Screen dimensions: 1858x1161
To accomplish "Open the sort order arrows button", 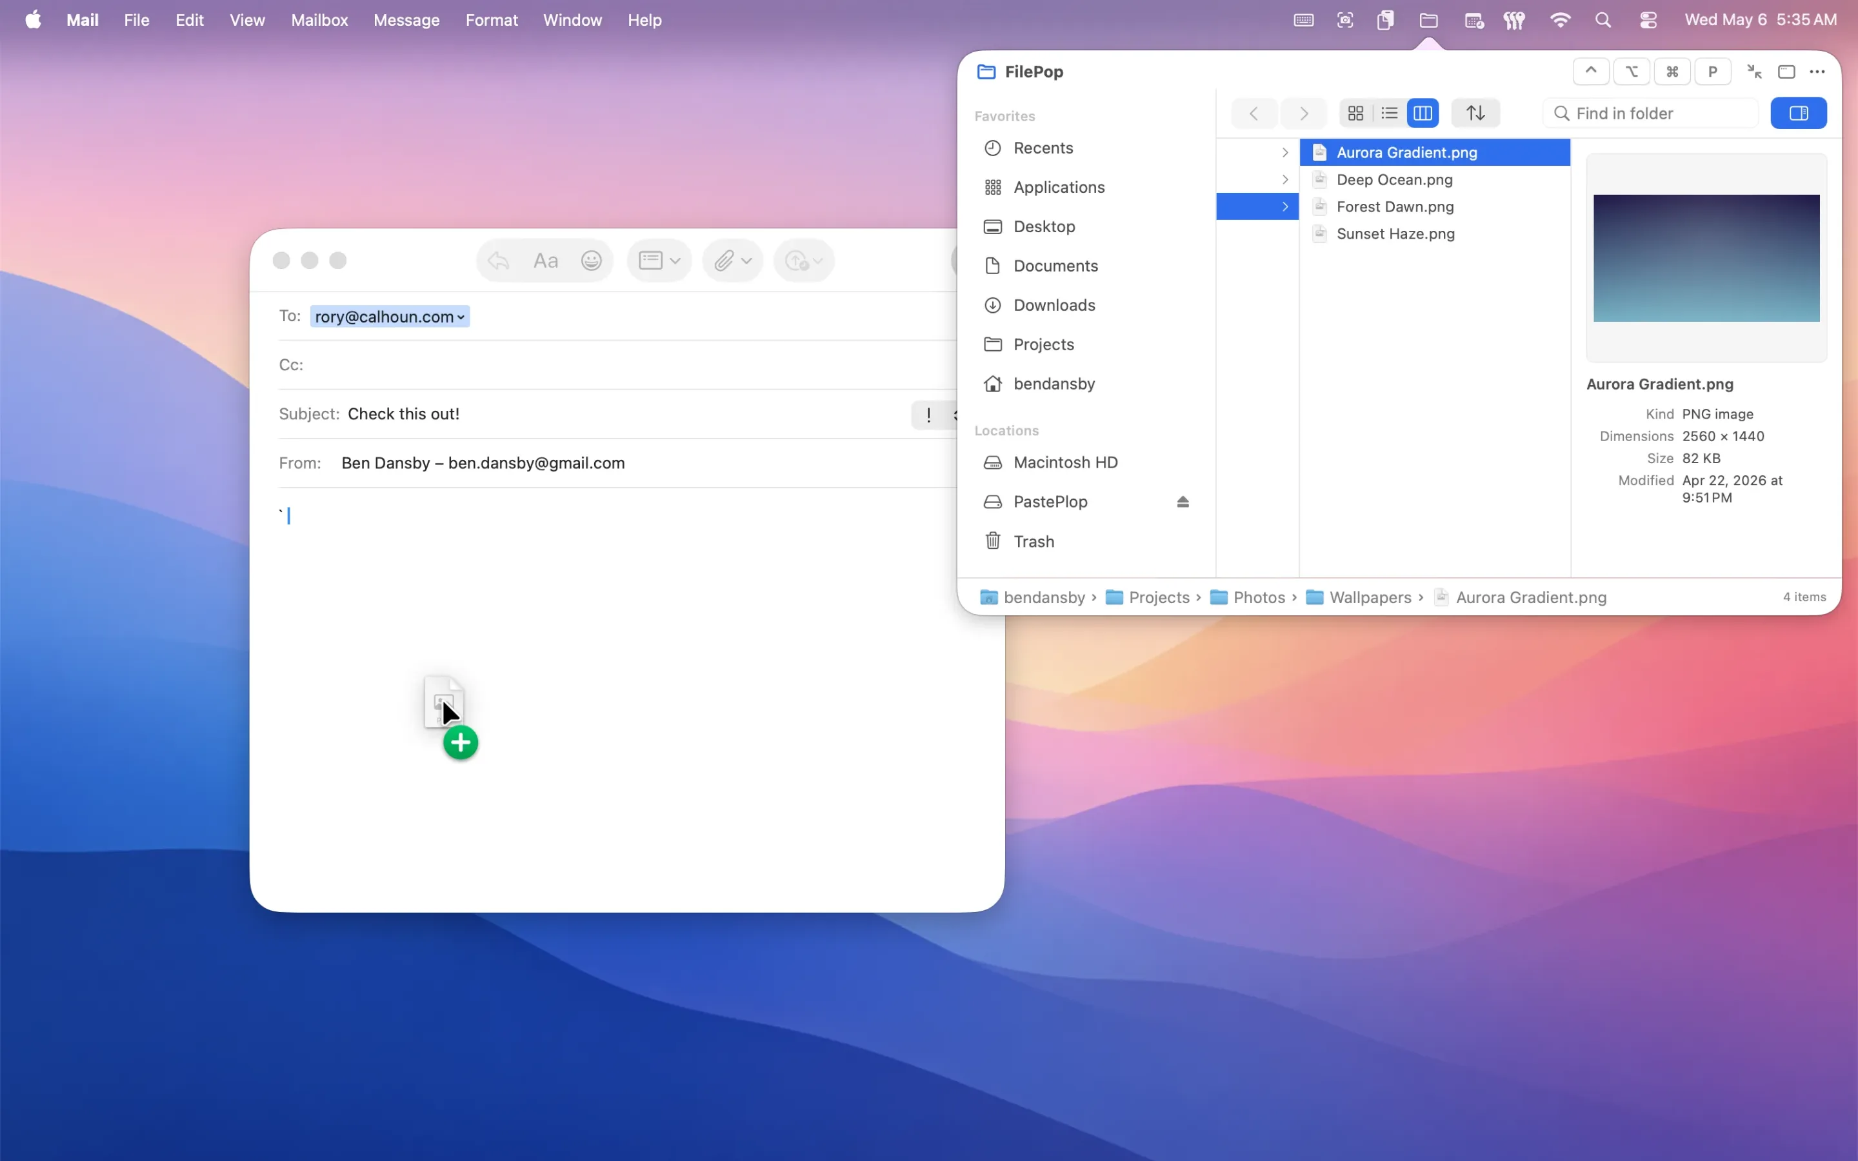I will click(x=1475, y=114).
